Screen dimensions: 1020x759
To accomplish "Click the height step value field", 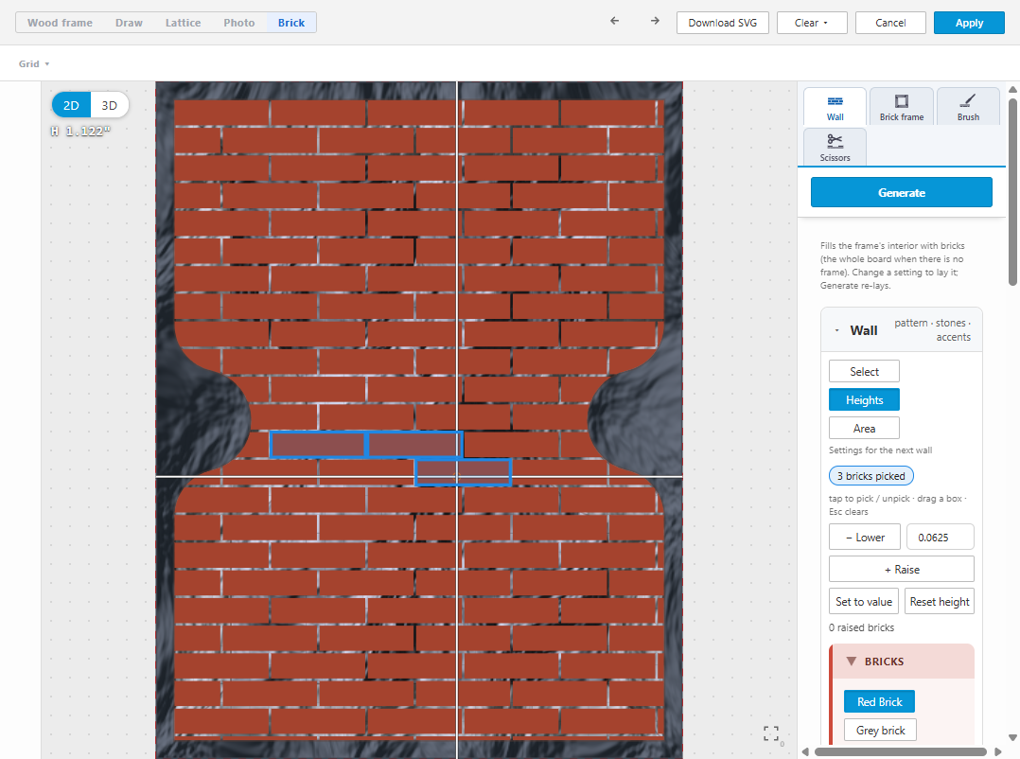I will [x=940, y=538].
